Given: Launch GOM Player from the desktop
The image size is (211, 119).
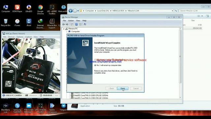Looking at the screenshot, I should point(17,9).
